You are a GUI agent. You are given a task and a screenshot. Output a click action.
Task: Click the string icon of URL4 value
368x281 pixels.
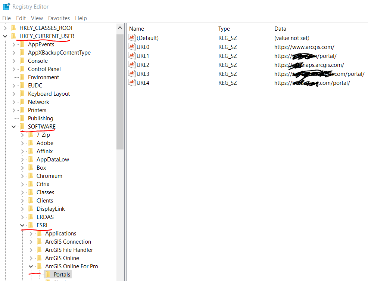[x=132, y=83]
